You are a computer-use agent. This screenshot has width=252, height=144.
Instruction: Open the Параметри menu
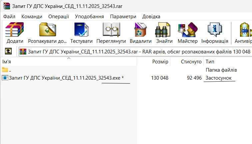(x=123, y=17)
